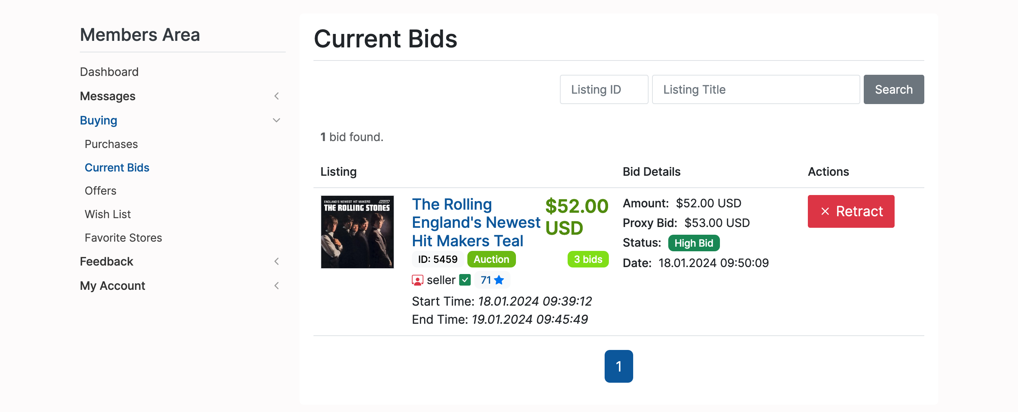Open the Rolling Stones listing title link
The width and height of the screenshot is (1018, 412).
[475, 222]
